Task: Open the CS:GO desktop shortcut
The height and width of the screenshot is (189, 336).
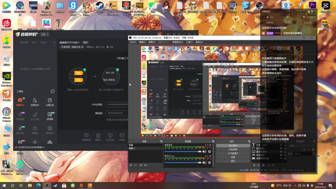Action: pos(113,8)
